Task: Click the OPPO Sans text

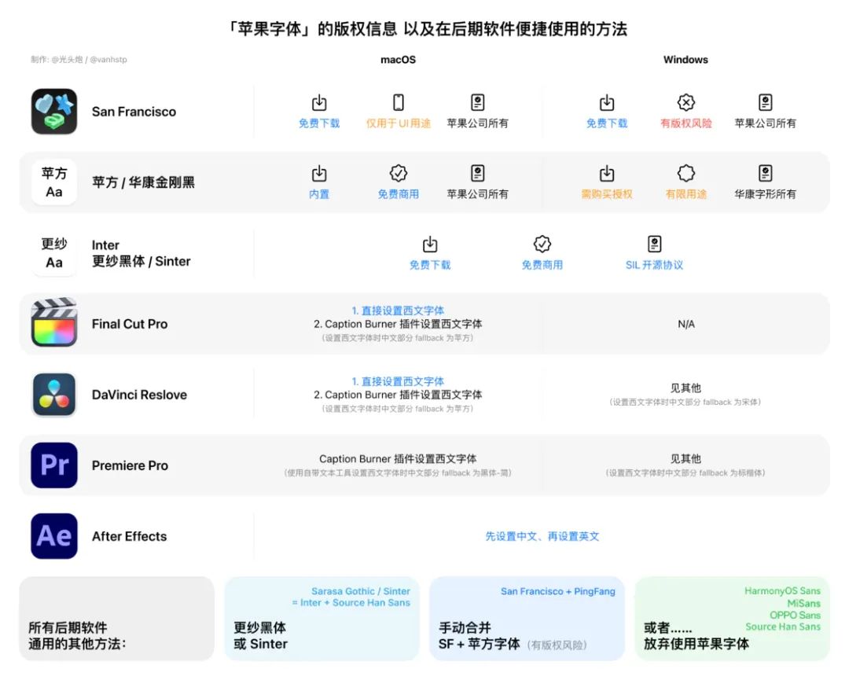Action: (795, 615)
